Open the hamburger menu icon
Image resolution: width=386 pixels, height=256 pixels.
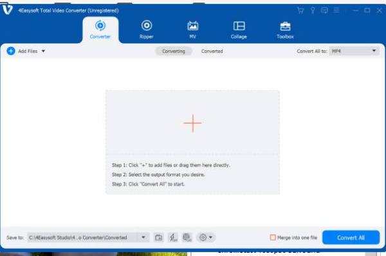pos(336,10)
